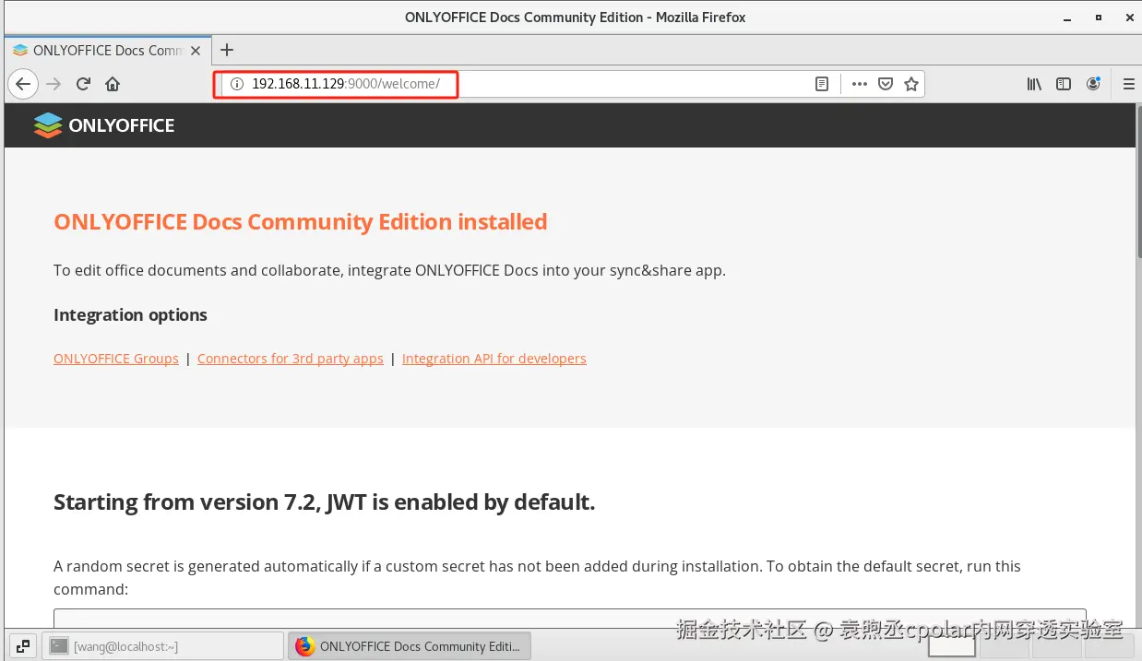The image size is (1142, 661).
Task: Toggle reader view icon
Action: coord(822,84)
